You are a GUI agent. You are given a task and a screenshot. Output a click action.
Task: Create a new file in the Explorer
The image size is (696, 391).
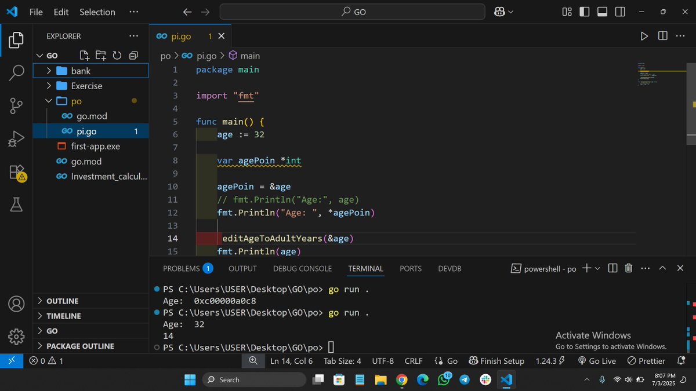[x=84, y=55]
